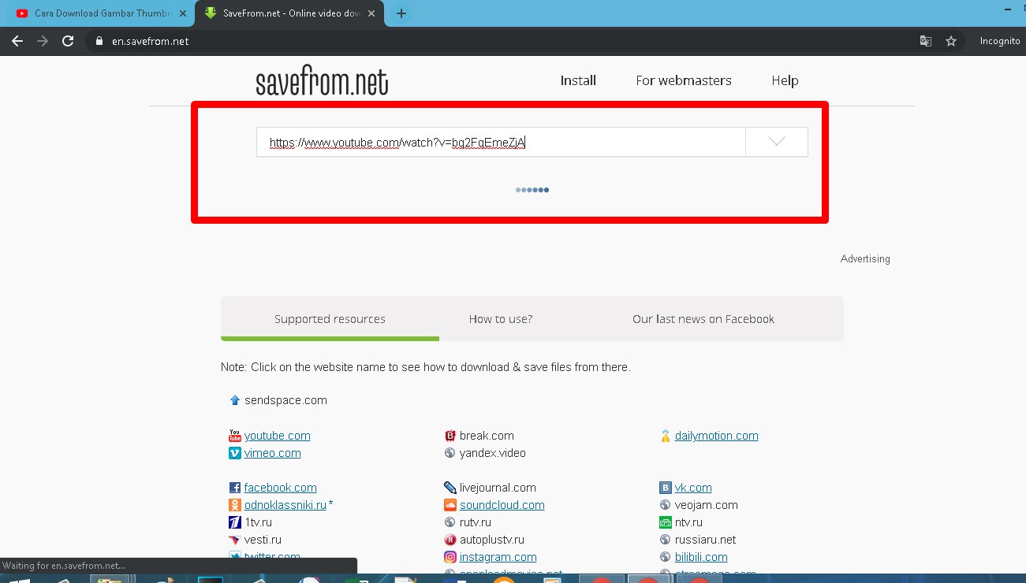Click the break.com text

pos(487,436)
